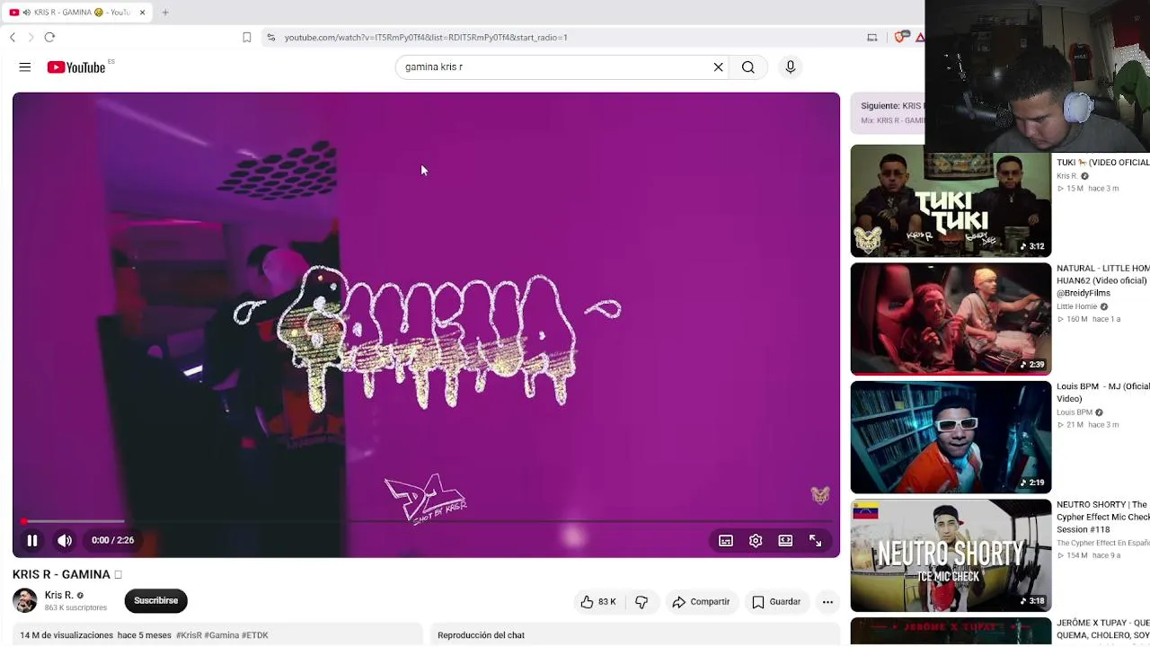The image size is (1150, 647).
Task: Click the 'NATURAL - LITTLE HOMIE' video title
Action: tap(1103, 280)
